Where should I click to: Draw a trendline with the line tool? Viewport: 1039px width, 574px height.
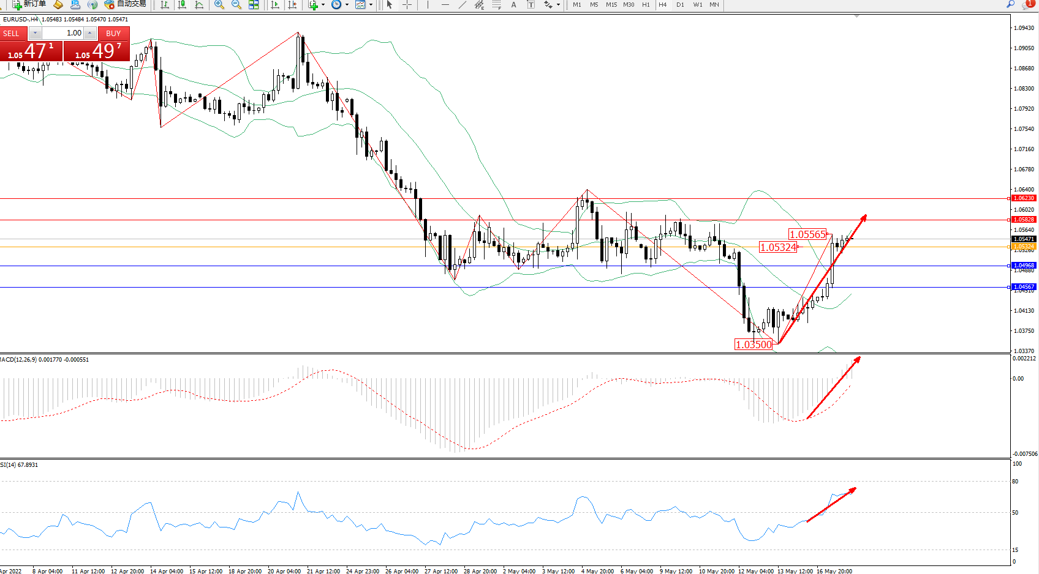pyautogui.click(x=463, y=5)
